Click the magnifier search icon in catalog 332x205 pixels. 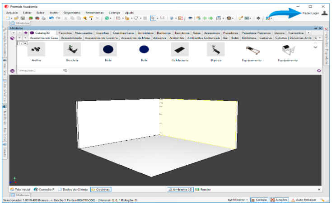(65, 71)
